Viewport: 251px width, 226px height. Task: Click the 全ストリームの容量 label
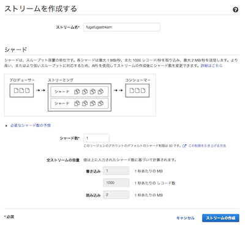(x=63, y=160)
